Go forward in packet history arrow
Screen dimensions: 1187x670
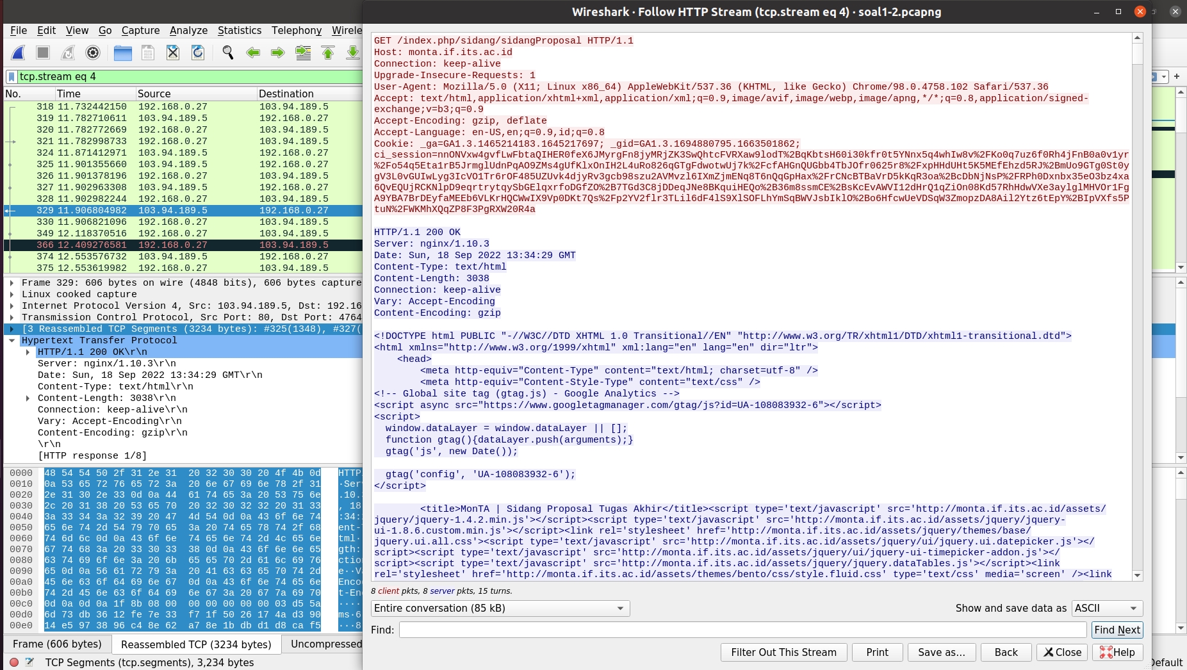click(277, 53)
